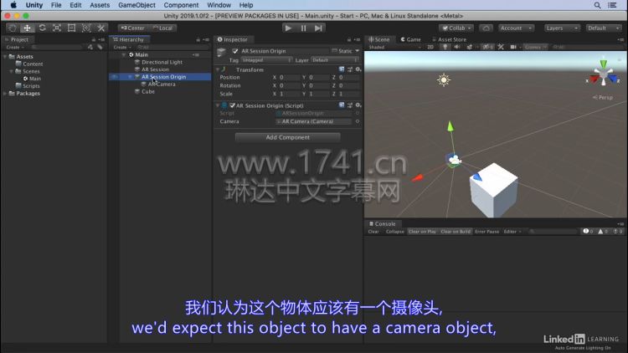Open the Apple menu

pyautogui.click(x=13, y=5)
